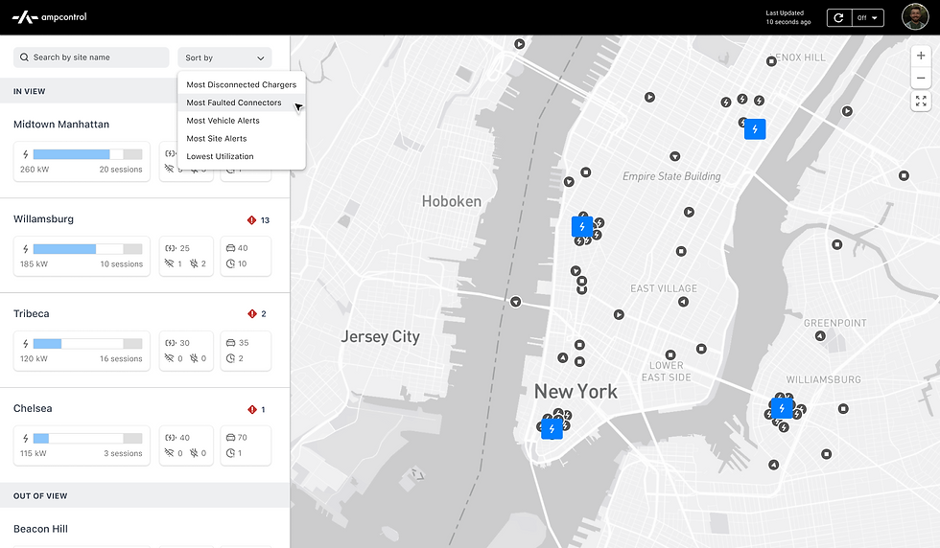Click Willamsburg charger count icon showing 25

171,248
